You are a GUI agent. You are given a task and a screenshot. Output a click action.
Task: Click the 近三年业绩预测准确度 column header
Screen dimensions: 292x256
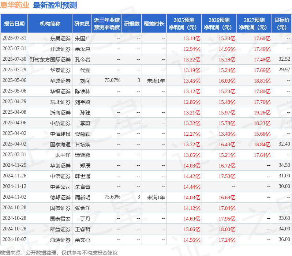pos(107,24)
